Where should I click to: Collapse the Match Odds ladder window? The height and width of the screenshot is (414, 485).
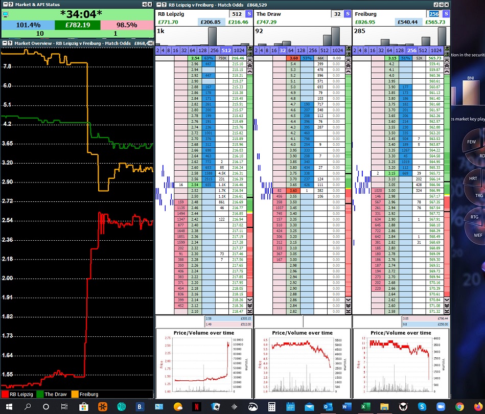(159, 5)
